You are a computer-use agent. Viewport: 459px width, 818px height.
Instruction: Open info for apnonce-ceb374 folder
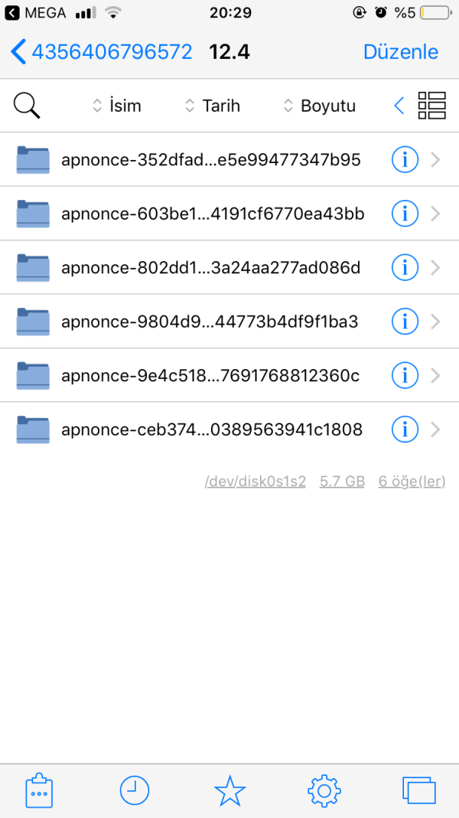point(405,430)
